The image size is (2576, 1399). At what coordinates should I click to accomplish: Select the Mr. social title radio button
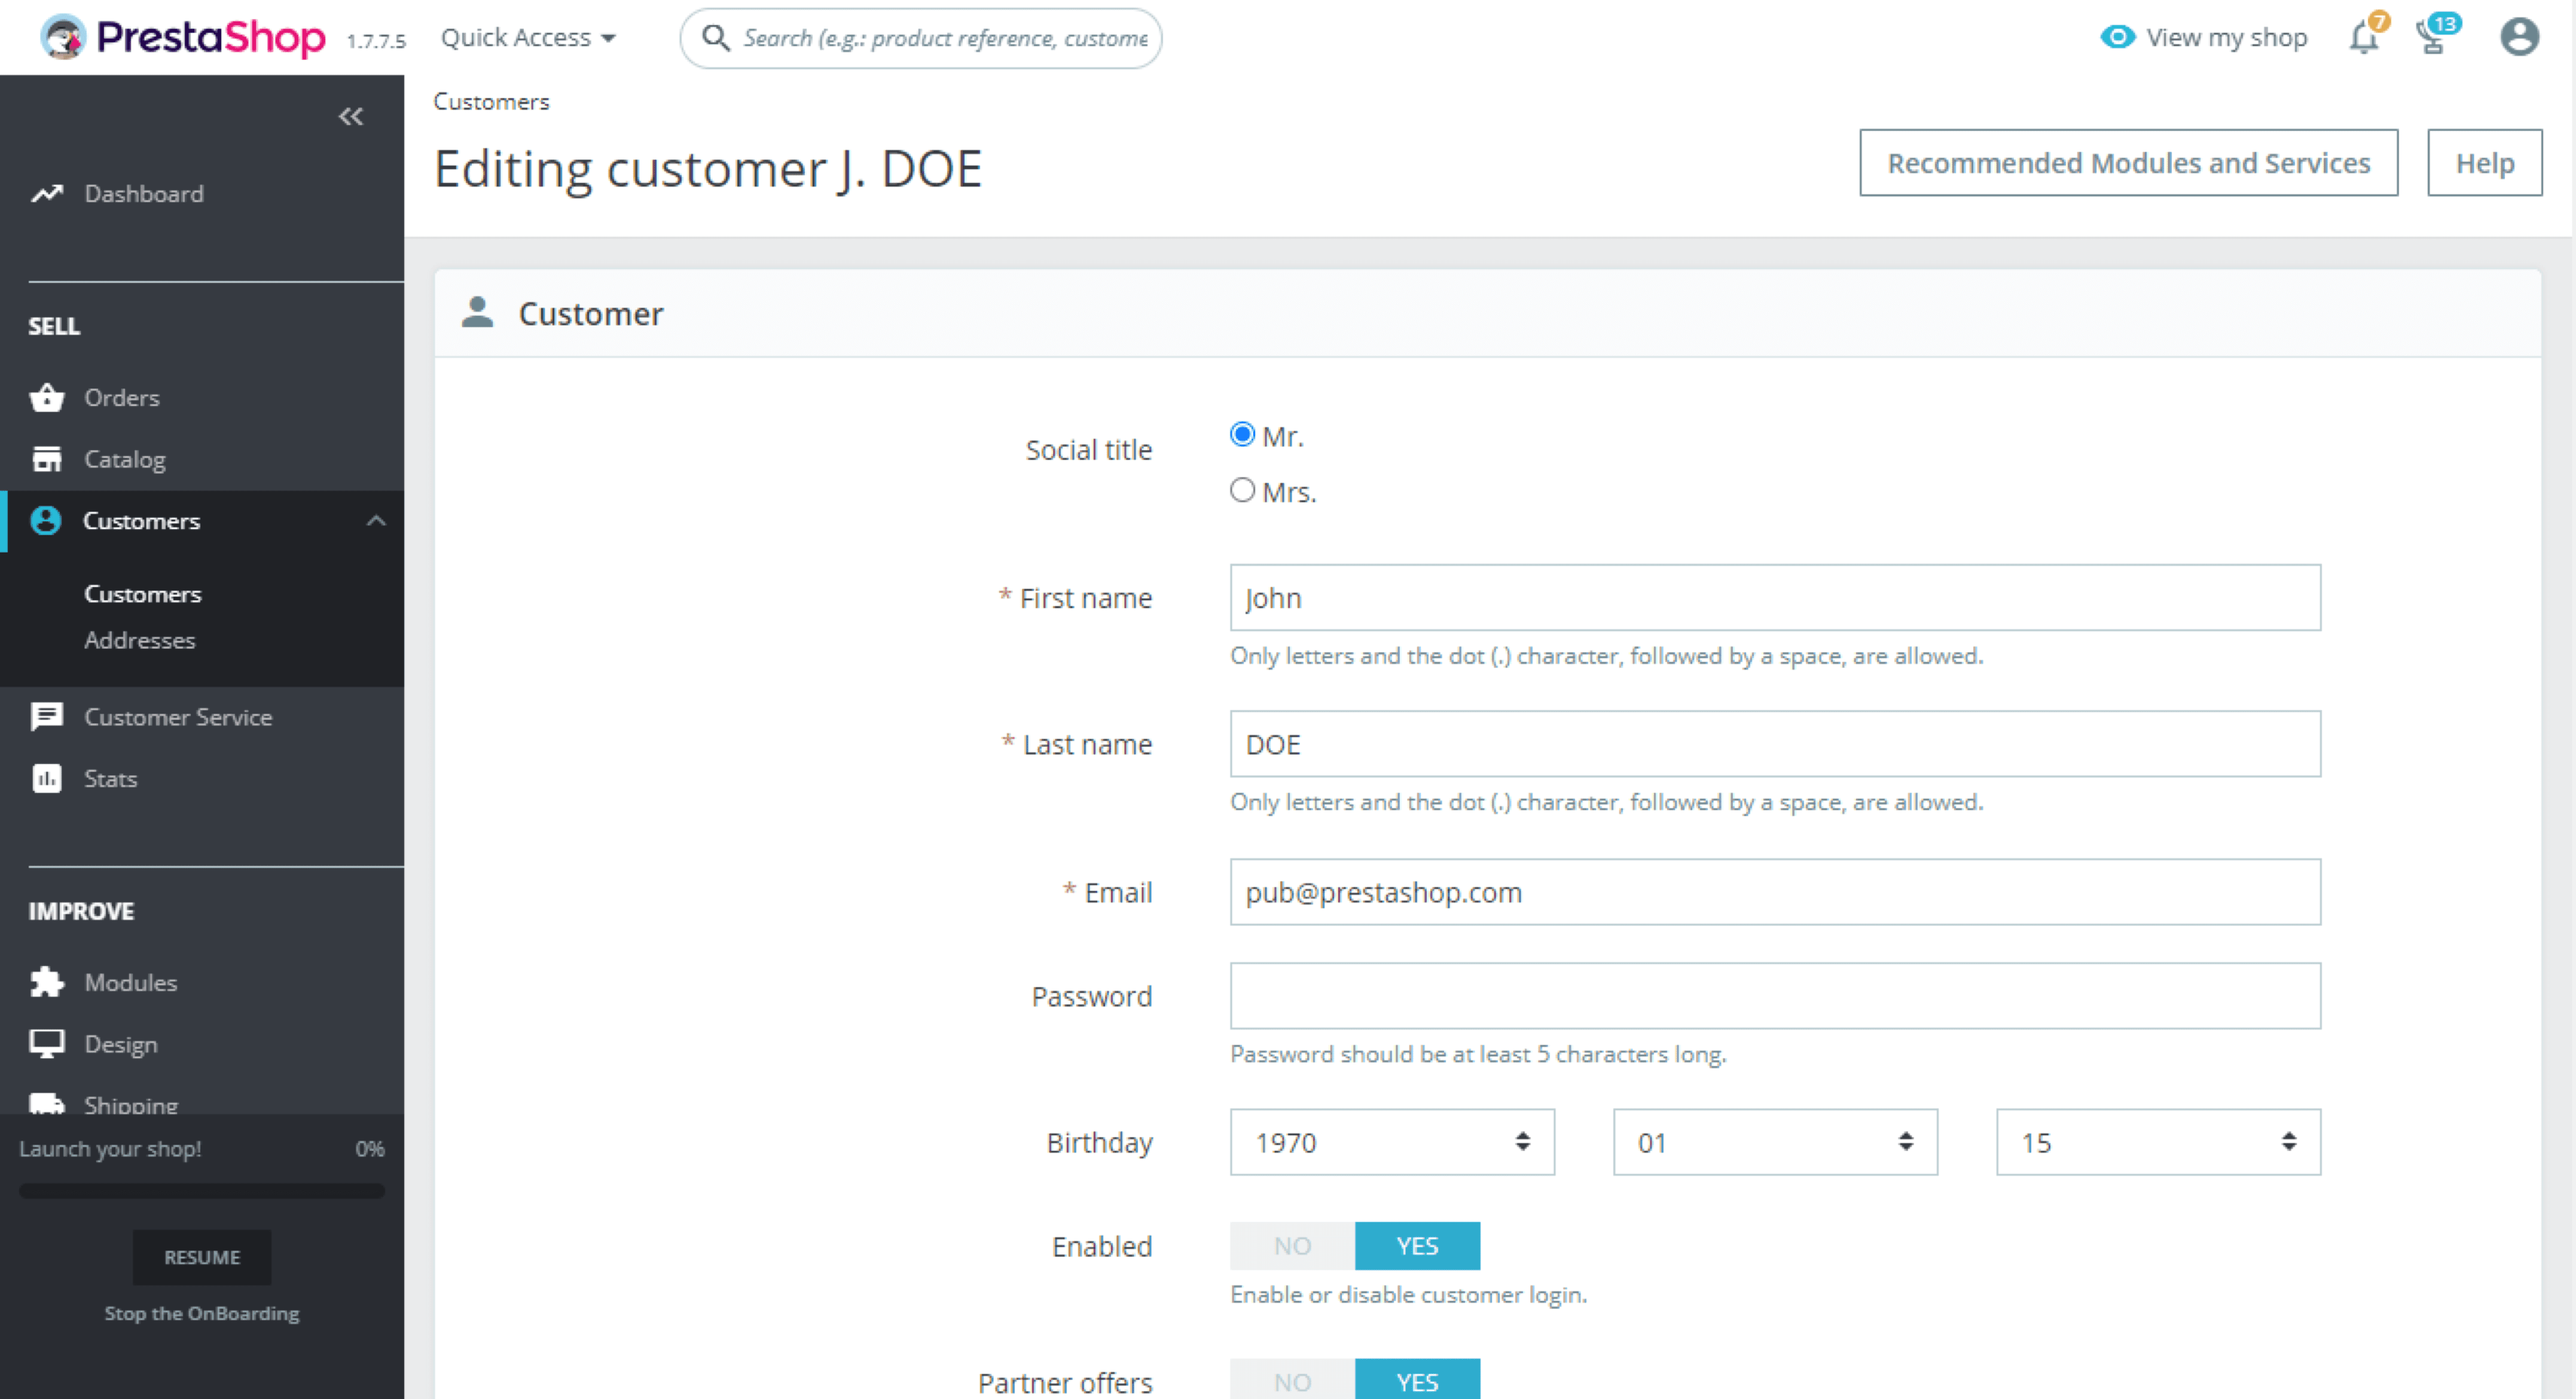(1241, 436)
